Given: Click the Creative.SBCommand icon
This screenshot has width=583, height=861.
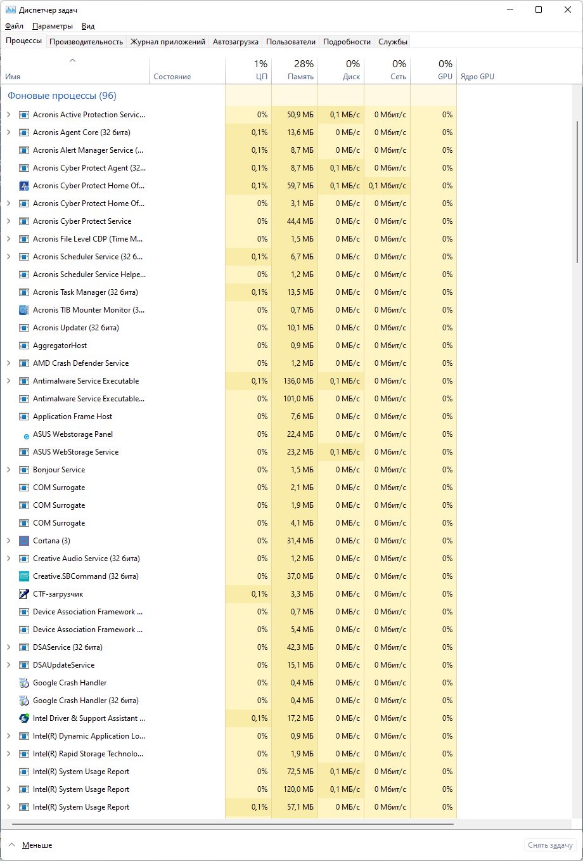Looking at the screenshot, I should click(x=24, y=576).
